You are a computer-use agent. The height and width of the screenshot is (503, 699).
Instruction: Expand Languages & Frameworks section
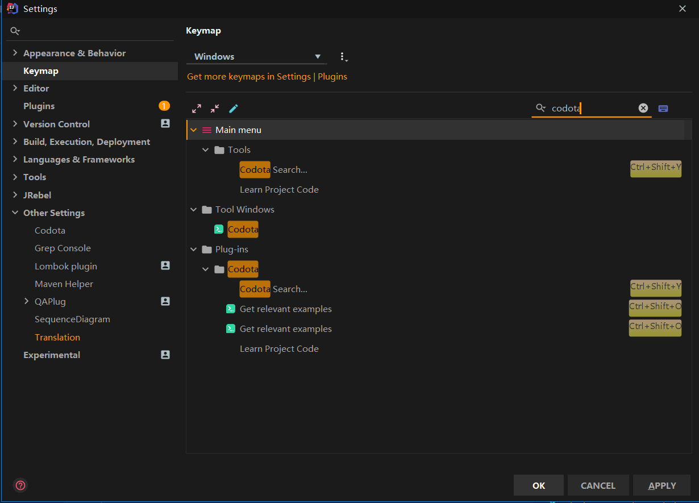15,159
